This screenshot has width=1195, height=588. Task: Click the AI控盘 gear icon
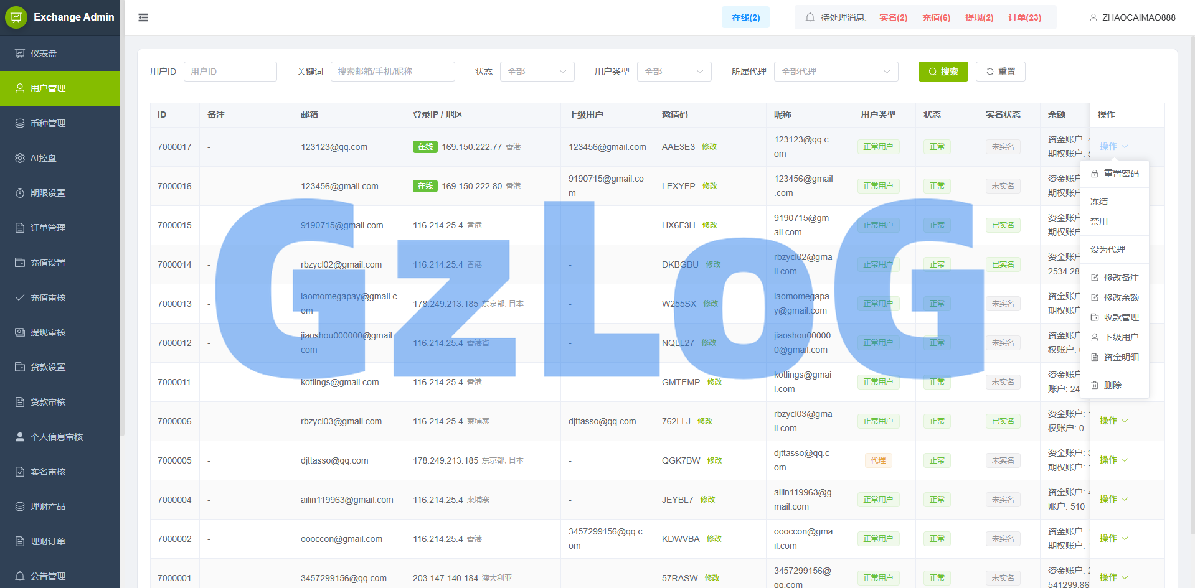[20, 158]
